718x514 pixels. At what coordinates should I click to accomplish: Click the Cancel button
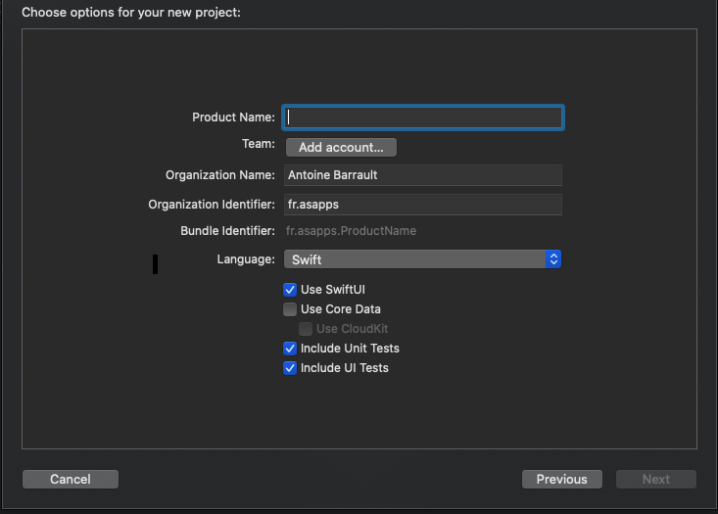tap(71, 479)
